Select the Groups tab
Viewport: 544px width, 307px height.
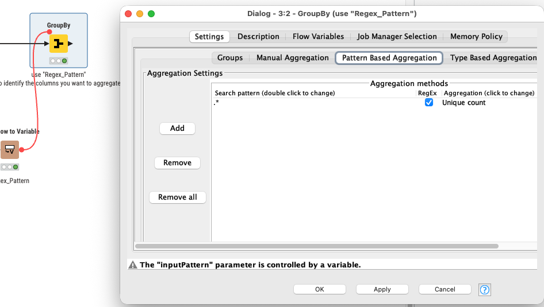pyautogui.click(x=229, y=58)
